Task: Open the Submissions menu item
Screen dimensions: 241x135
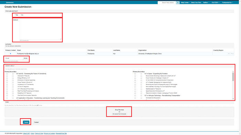Action: point(10,3)
